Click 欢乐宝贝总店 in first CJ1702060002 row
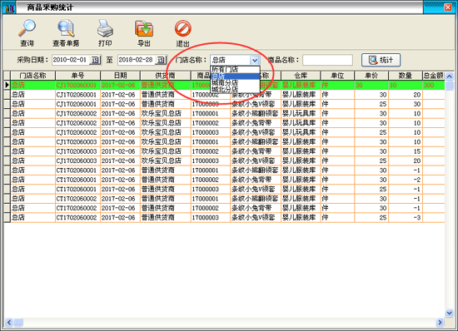The height and width of the screenshot is (331, 458). pos(166,113)
